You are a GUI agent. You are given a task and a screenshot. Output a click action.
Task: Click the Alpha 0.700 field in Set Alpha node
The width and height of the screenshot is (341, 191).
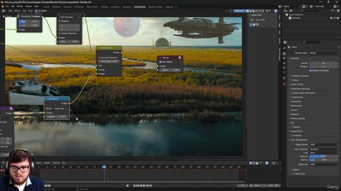pos(57,117)
